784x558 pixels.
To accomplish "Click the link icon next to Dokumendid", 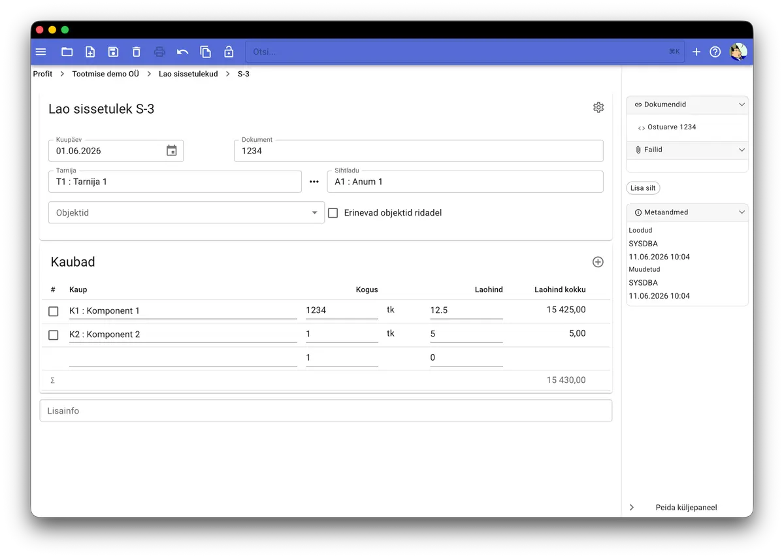I will (x=638, y=105).
